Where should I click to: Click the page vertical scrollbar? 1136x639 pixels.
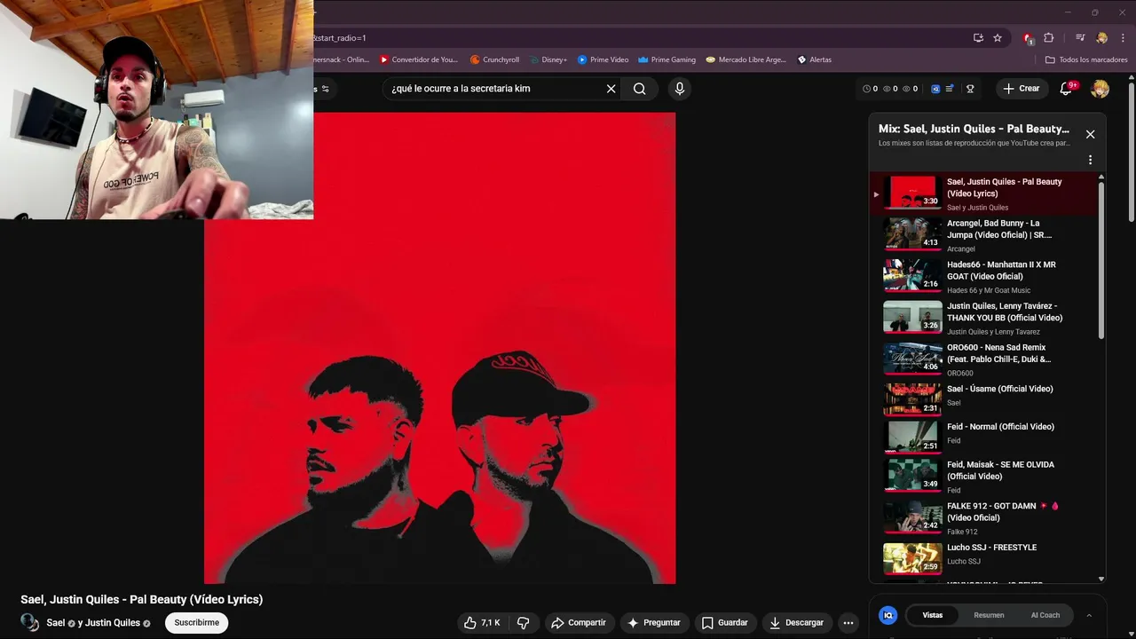(1131, 151)
